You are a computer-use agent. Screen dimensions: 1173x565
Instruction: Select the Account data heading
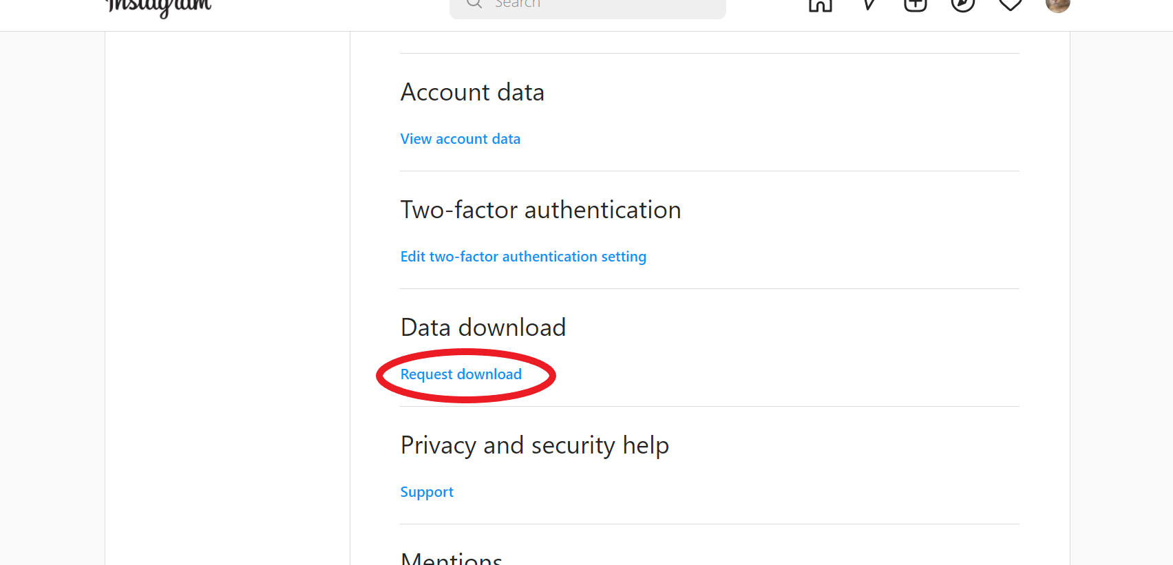click(472, 92)
